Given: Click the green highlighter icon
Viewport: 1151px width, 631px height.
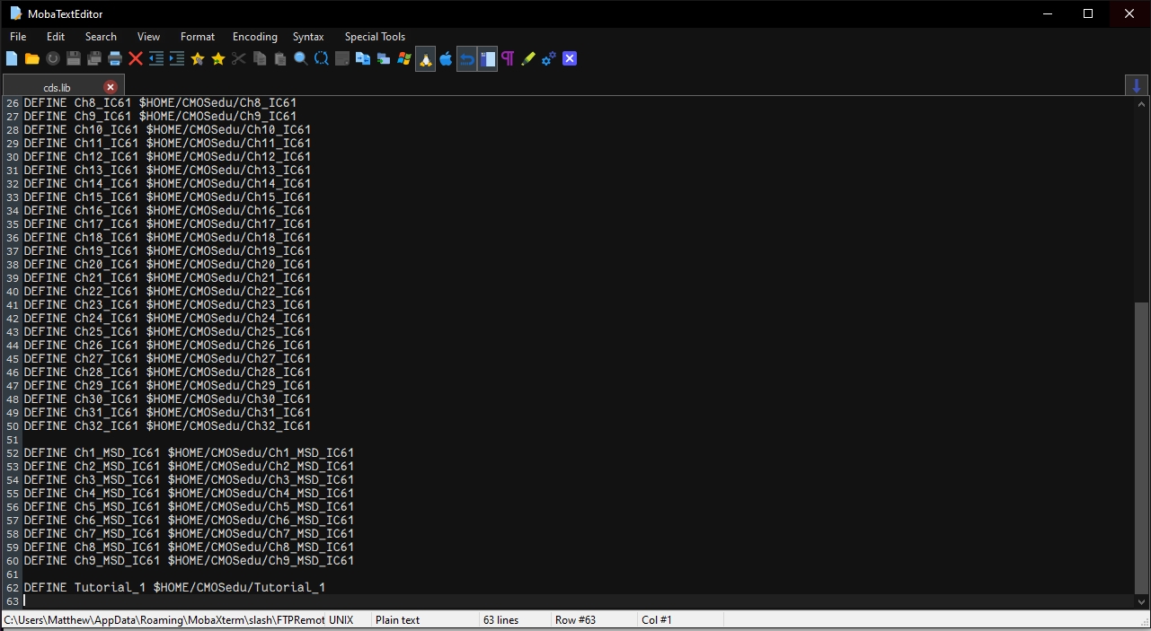Looking at the screenshot, I should tap(528, 59).
